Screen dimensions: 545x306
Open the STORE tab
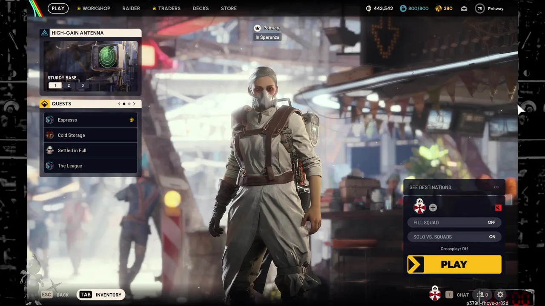(x=229, y=8)
